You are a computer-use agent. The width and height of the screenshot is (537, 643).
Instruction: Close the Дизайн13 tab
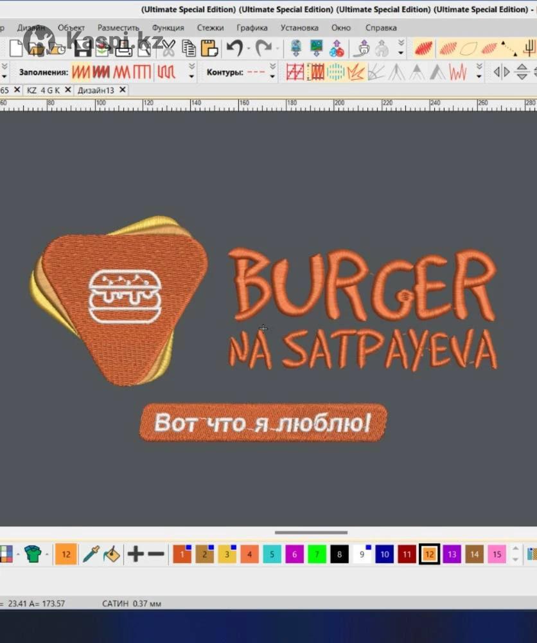click(x=123, y=90)
